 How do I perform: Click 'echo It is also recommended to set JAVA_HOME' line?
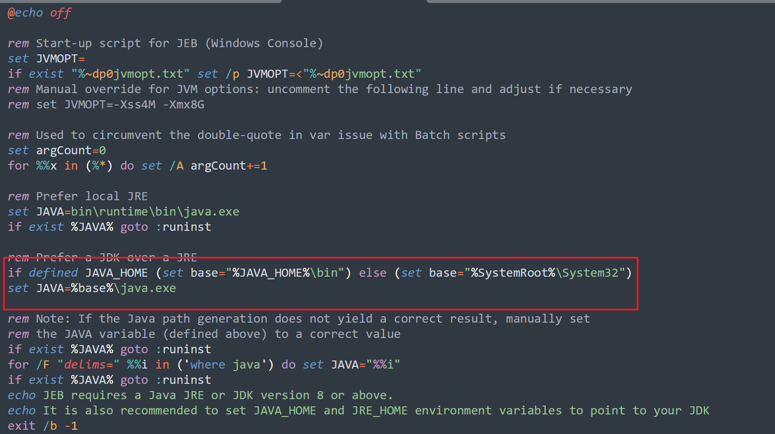point(359,411)
